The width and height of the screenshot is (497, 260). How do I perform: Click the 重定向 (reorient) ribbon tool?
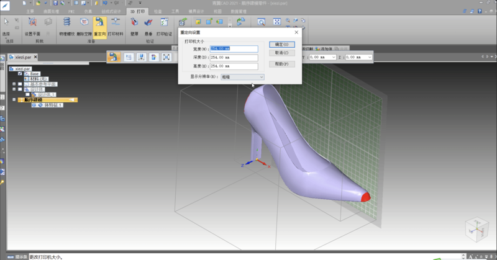point(99,26)
